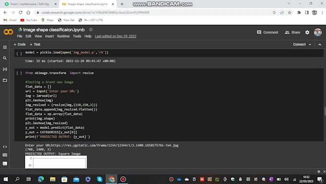Open the Last edited on Dec 29 link

click(116, 36)
